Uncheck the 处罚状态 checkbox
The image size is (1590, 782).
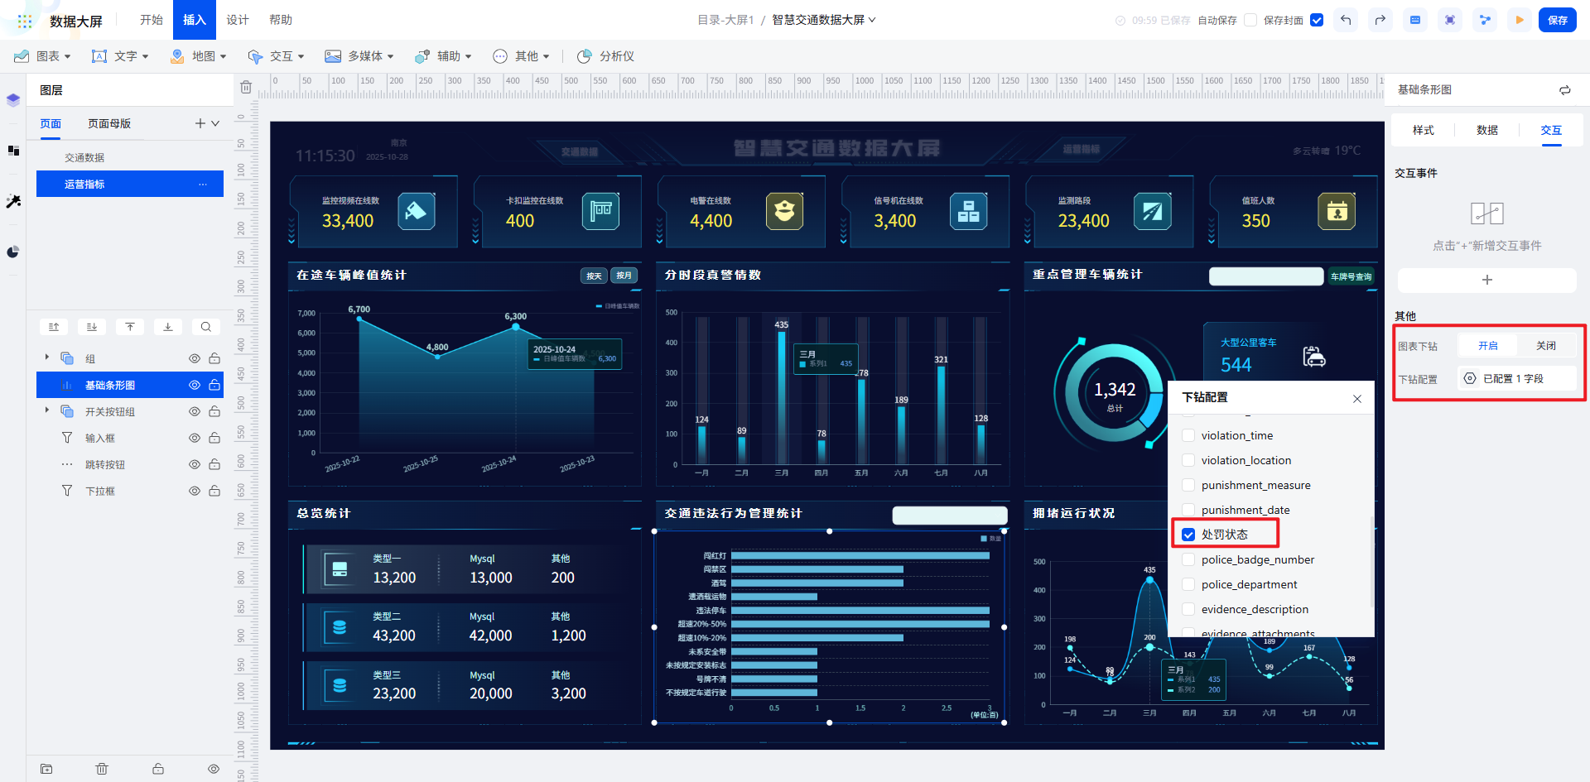[1188, 535]
